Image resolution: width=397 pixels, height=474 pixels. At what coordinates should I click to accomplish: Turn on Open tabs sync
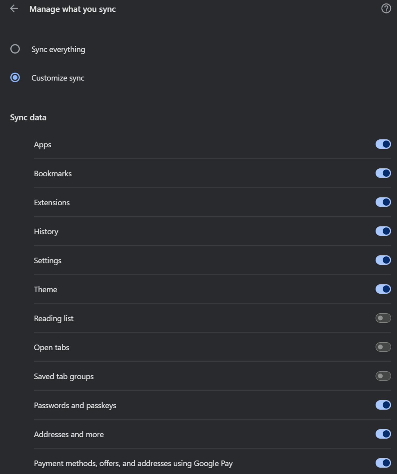coord(383,347)
